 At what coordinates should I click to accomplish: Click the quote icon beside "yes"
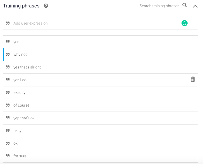8,41
